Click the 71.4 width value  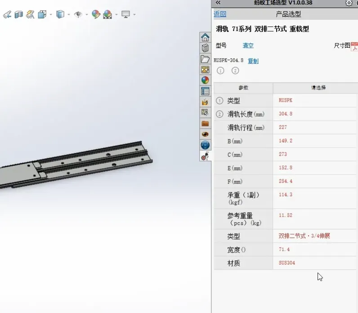click(284, 249)
